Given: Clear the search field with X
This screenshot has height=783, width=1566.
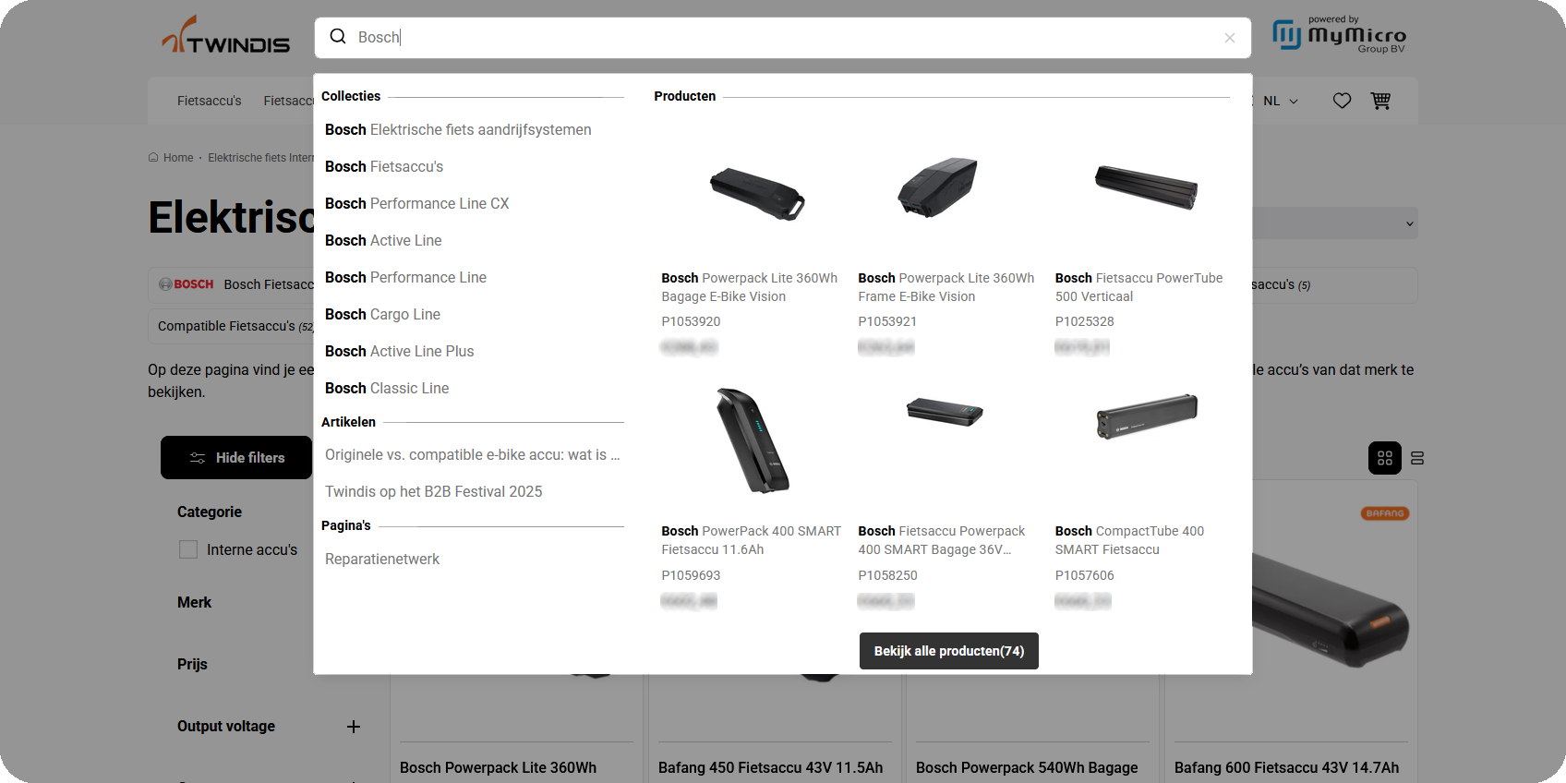Looking at the screenshot, I should [x=1230, y=38].
